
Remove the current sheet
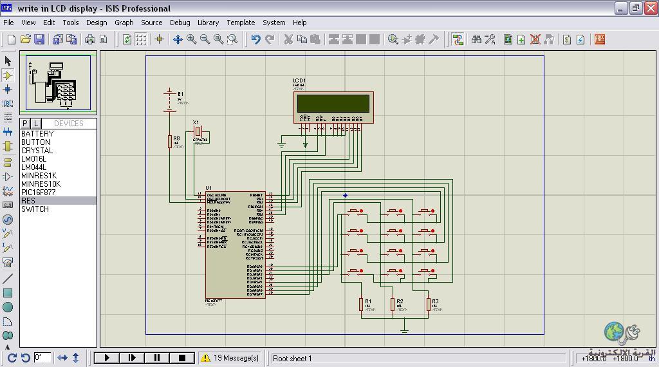point(535,39)
